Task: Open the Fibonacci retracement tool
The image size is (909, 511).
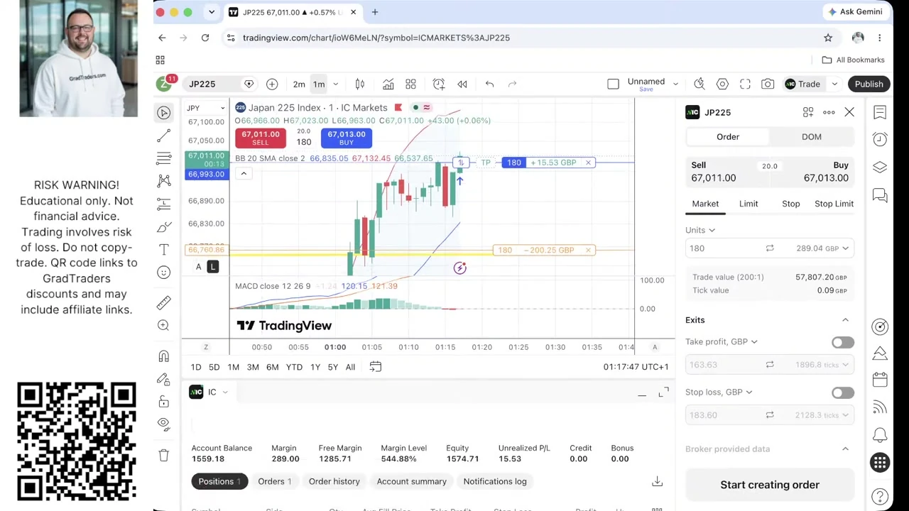Action: [164, 158]
